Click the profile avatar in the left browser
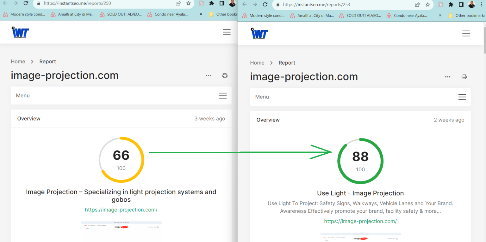Viewport: 486px width, 242px height. pyautogui.click(x=232, y=3)
